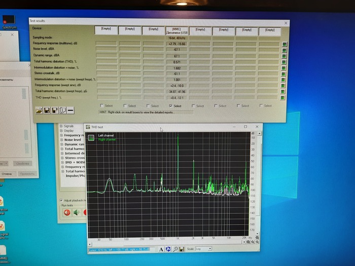Open graph icon for Stereo crosstalk row
This screenshot has width=355, height=266.
click(283, 74)
